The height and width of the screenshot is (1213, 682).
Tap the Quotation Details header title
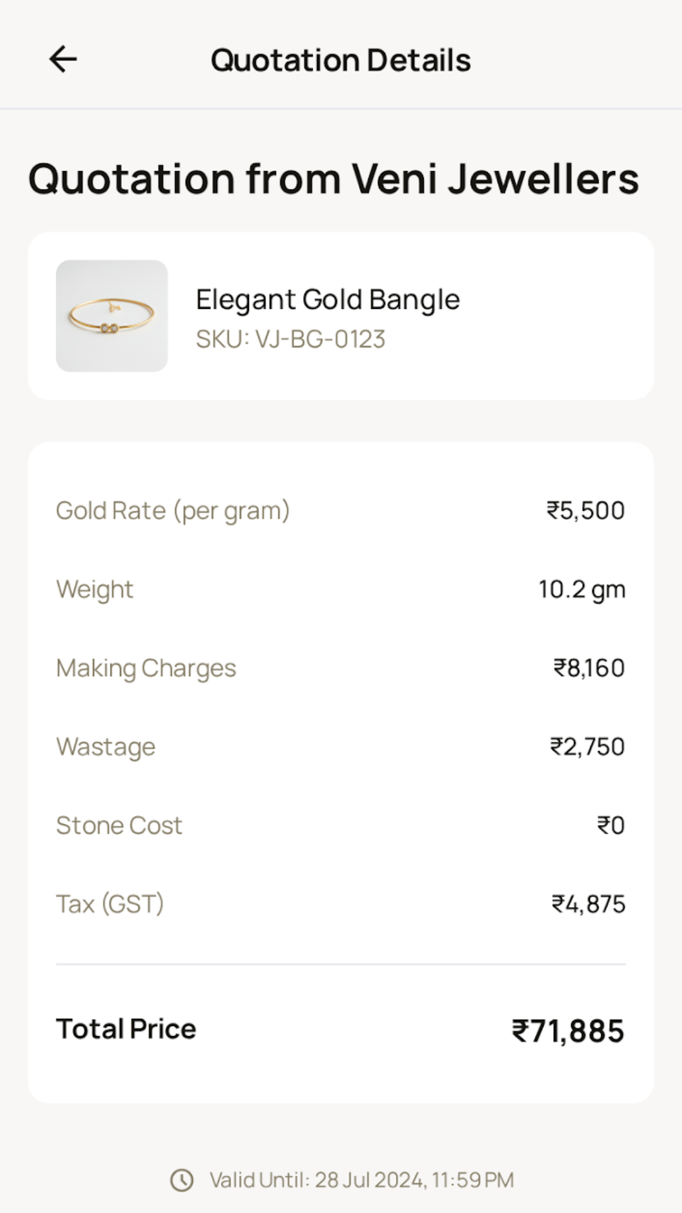click(x=341, y=60)
